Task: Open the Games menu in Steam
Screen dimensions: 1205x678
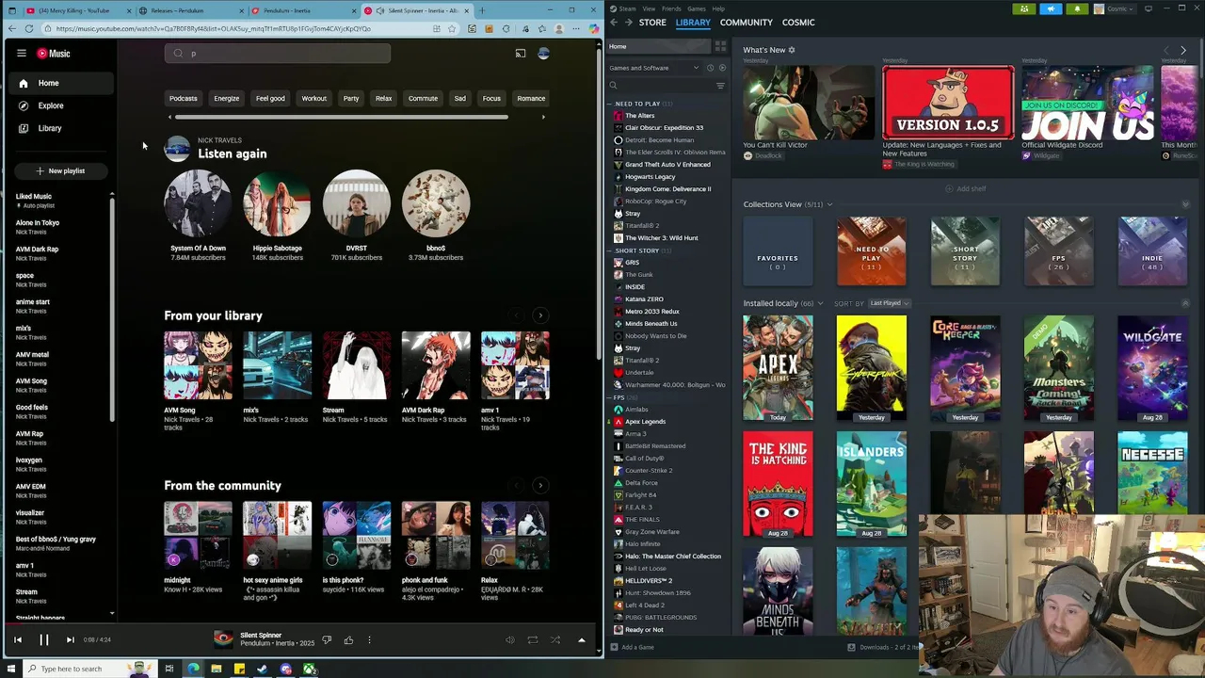Action: click(697, 8)
